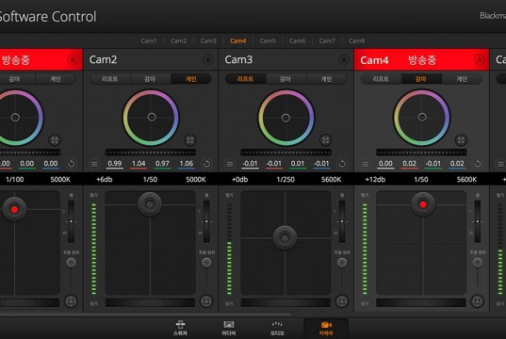Click the Cam3 5600K white balance value
This screenshot has width=506, height=339.
click(332, 179)
